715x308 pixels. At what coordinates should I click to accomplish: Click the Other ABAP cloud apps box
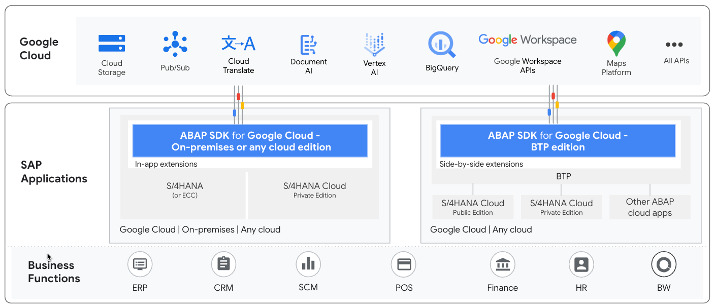tap(650, 207)
